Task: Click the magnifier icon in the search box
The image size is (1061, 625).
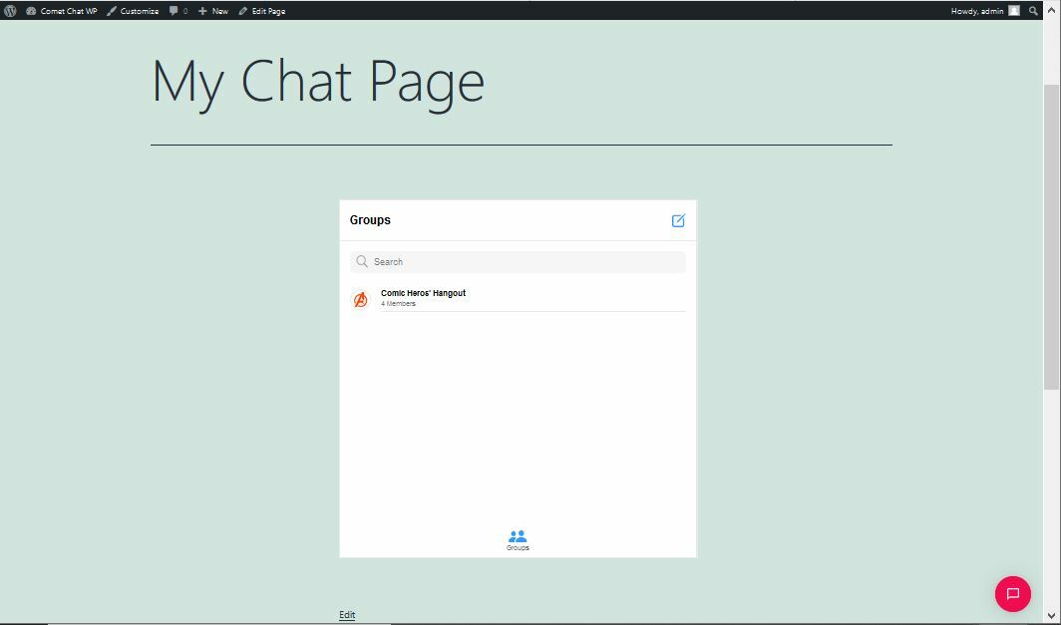Action: (362, 261)
